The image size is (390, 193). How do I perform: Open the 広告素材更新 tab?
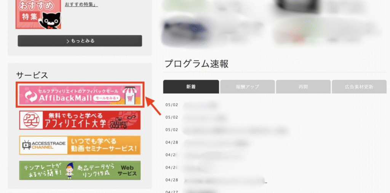point(359,87)
